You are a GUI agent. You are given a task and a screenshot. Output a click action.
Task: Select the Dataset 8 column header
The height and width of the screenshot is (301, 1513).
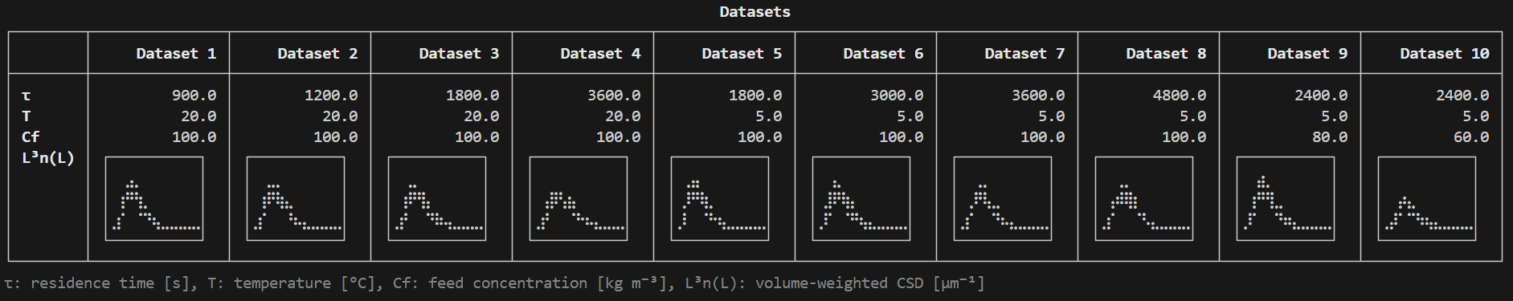click(x=1166, y=54)
